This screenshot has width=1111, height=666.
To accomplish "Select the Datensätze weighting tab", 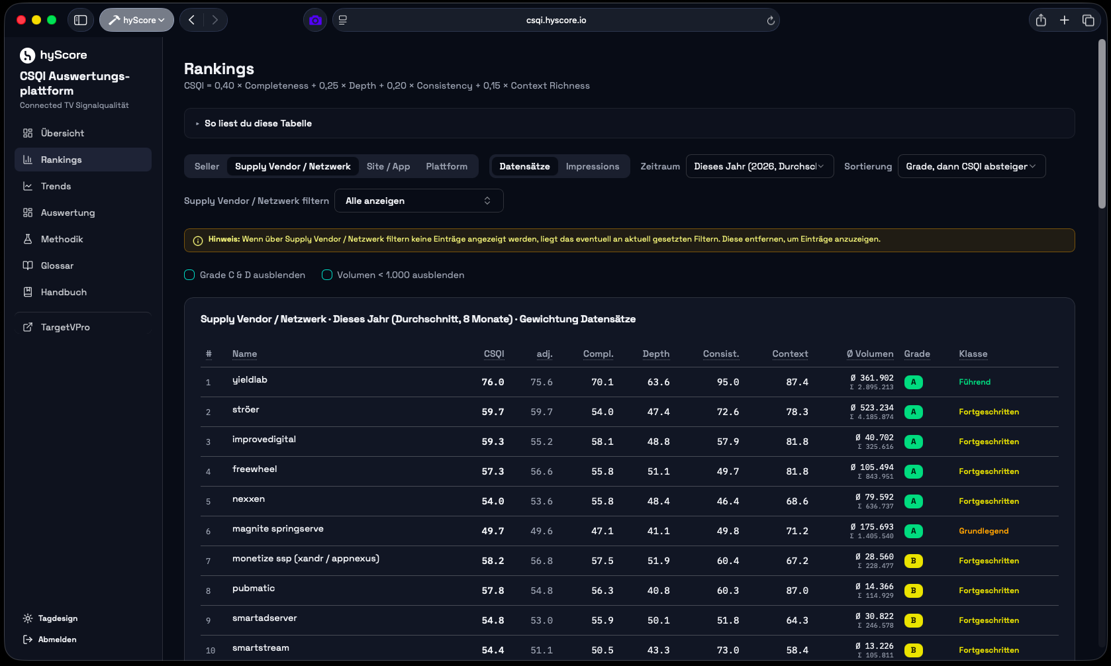I will click(x=524, y=166).
